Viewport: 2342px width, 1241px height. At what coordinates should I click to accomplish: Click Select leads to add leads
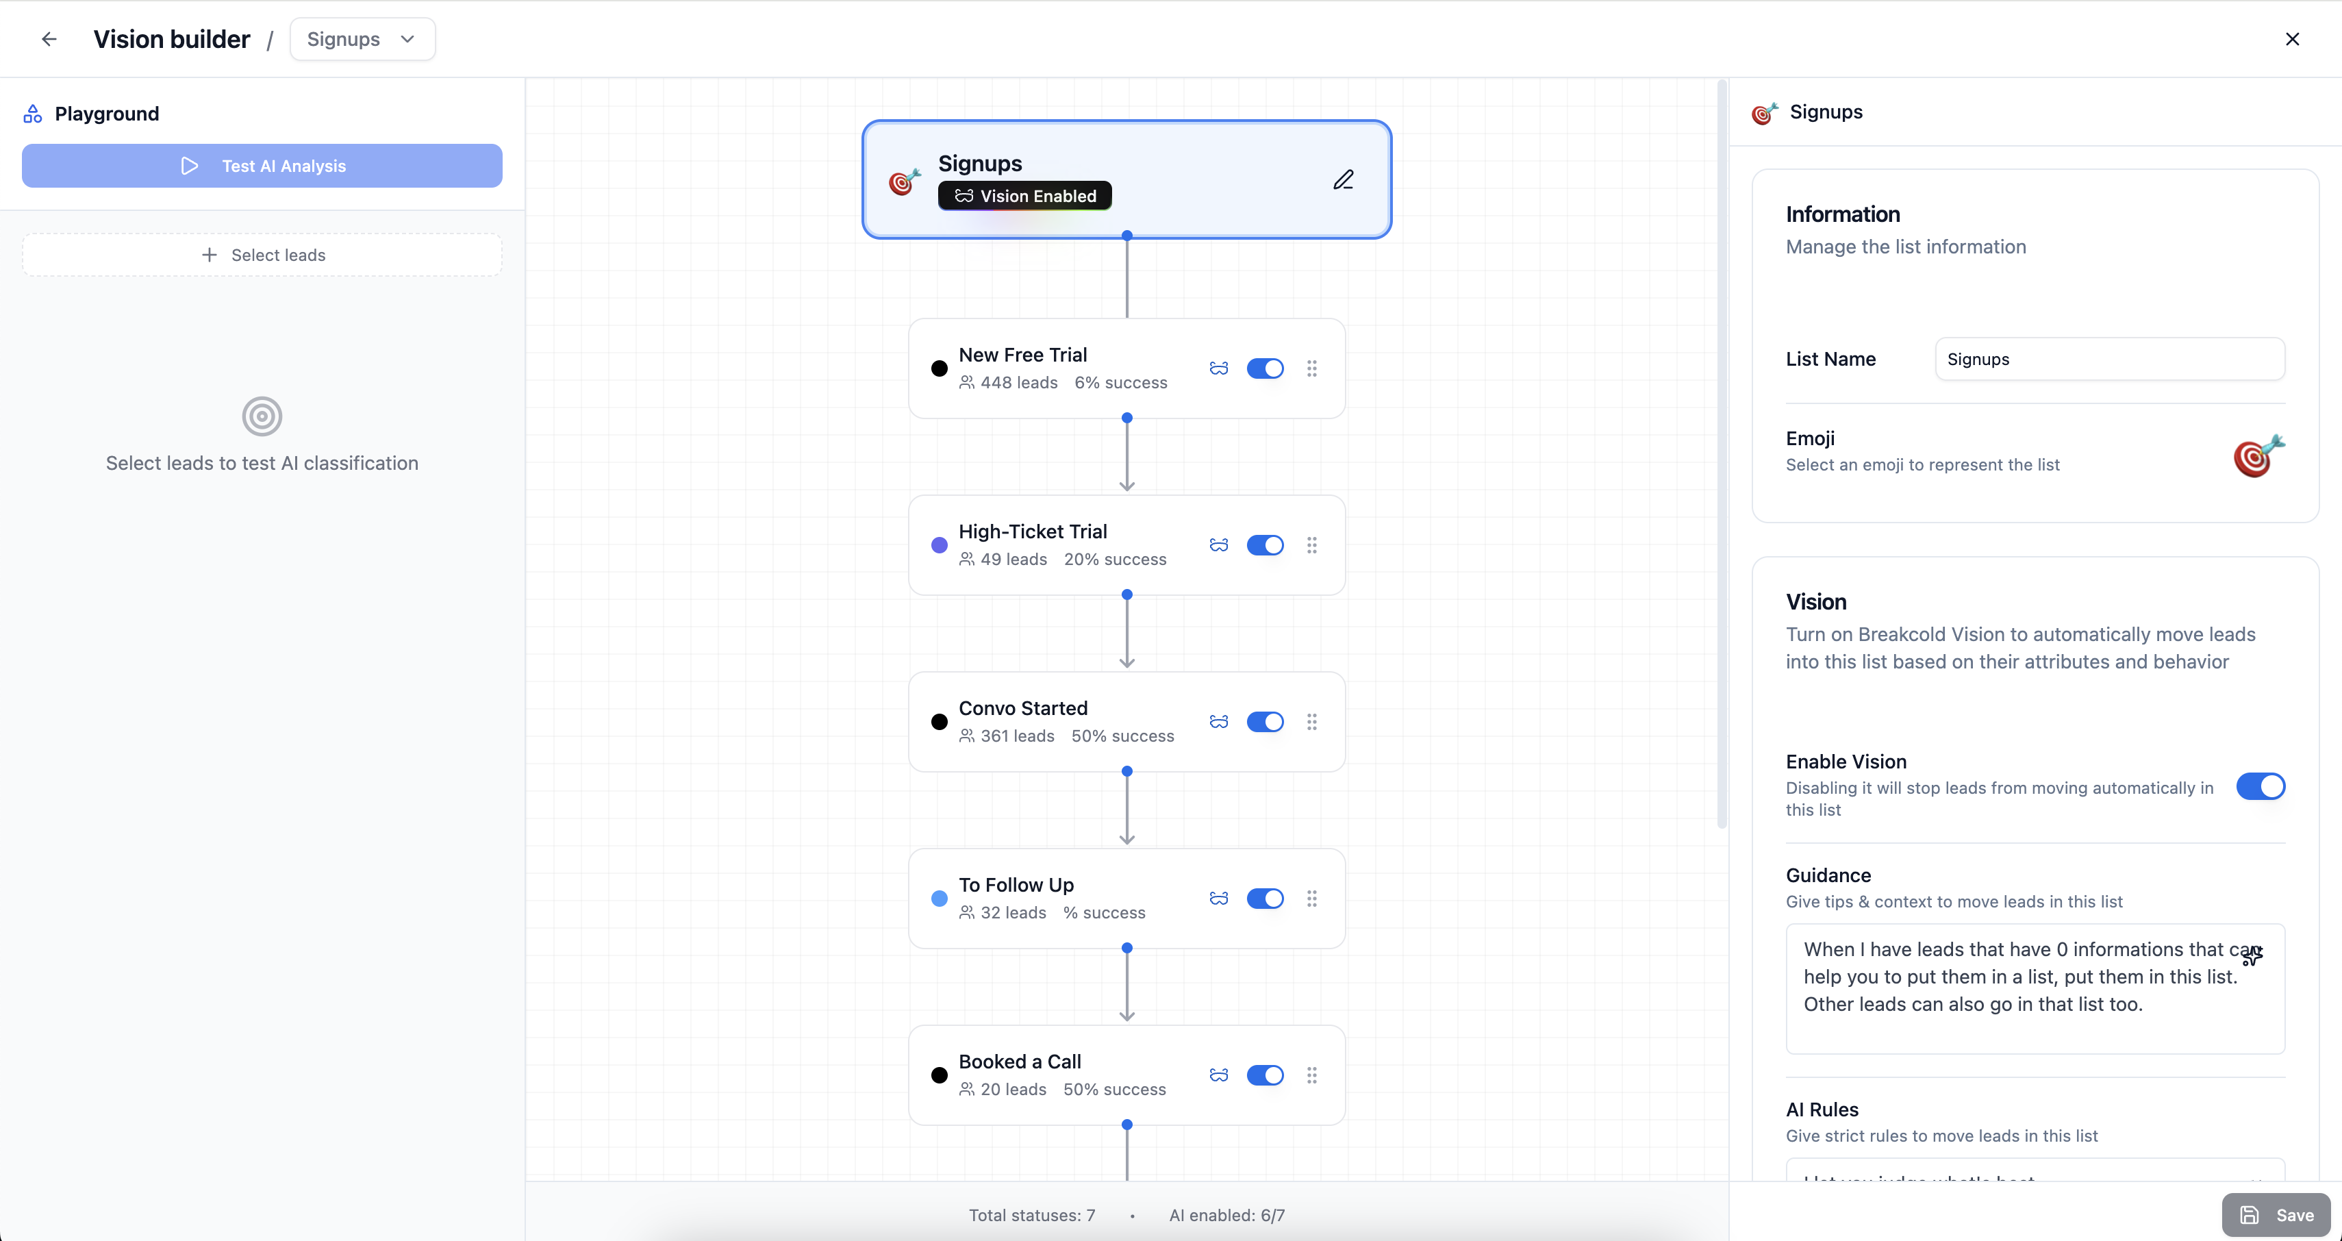[x=262, y=255]
